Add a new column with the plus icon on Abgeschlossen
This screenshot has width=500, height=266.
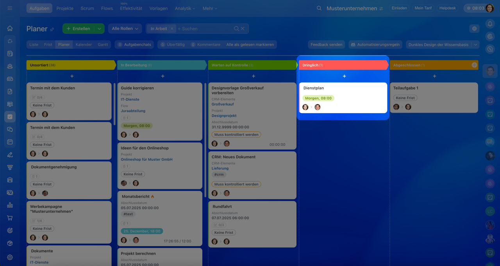tap(474, 65)
